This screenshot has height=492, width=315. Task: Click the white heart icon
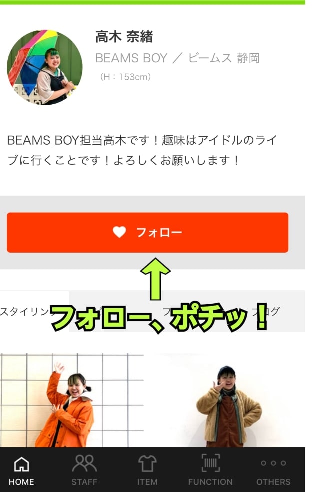119,232
